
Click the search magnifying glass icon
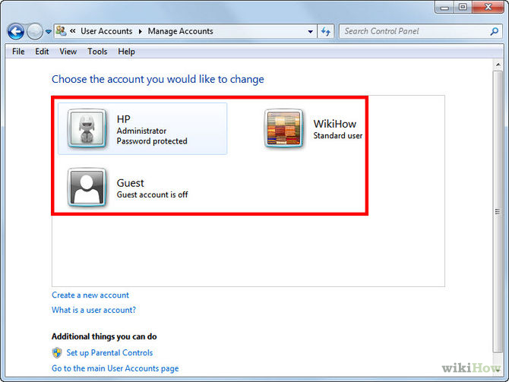coord(494,31)
